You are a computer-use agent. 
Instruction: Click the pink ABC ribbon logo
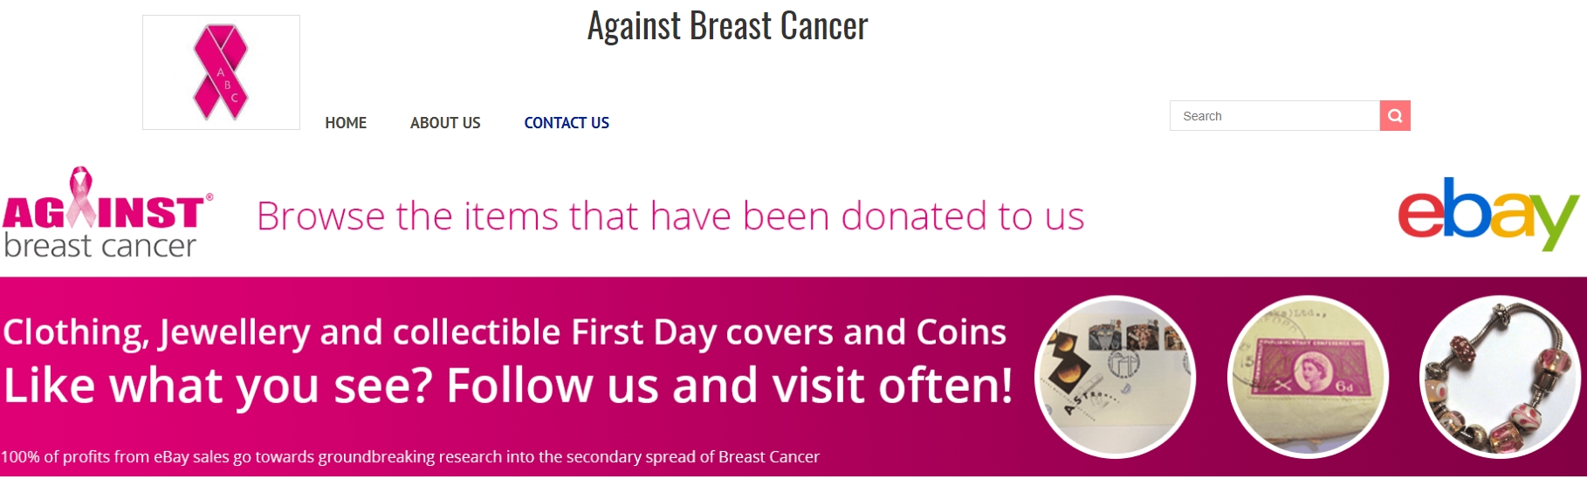(x=221, y=72)
